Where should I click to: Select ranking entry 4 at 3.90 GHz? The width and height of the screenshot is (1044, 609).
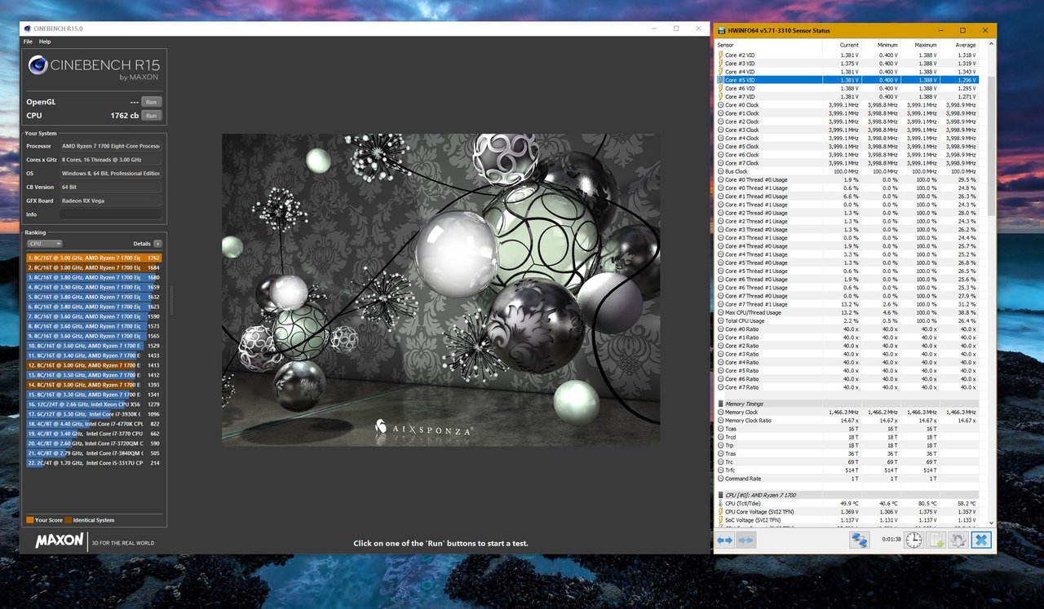(x=94, y=287)
